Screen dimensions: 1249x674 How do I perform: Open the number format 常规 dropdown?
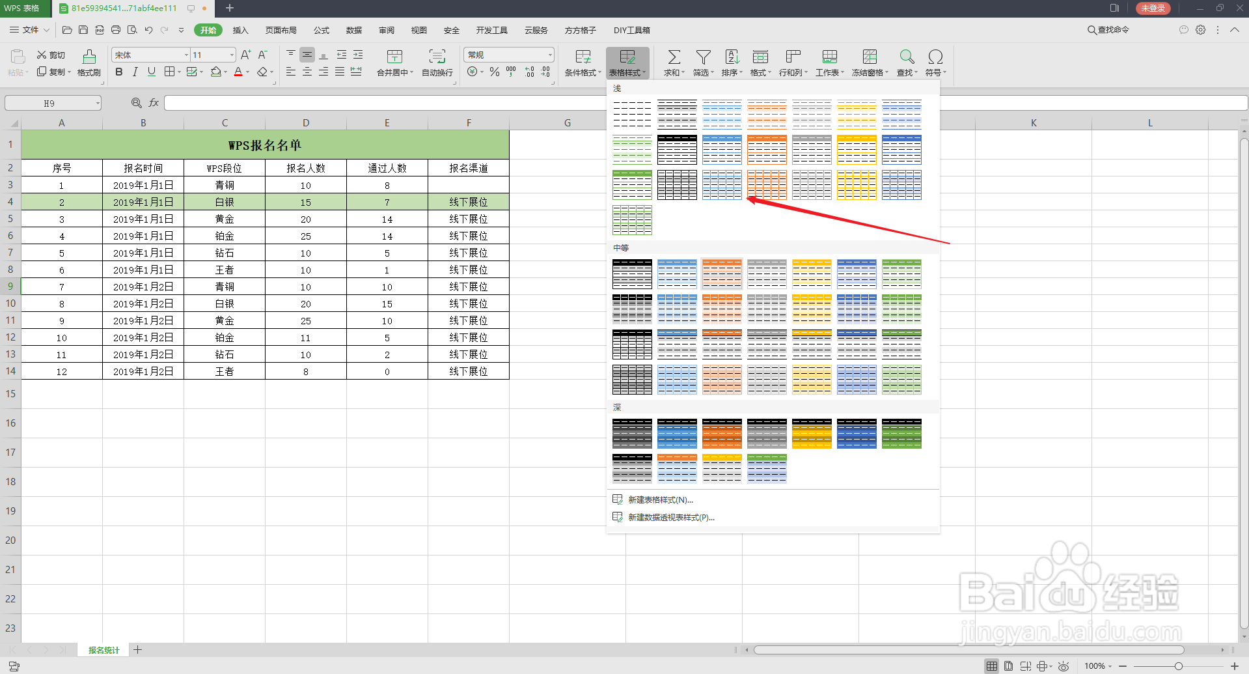click(x=550, y=55)
